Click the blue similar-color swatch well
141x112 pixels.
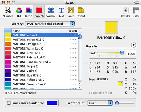52,103
